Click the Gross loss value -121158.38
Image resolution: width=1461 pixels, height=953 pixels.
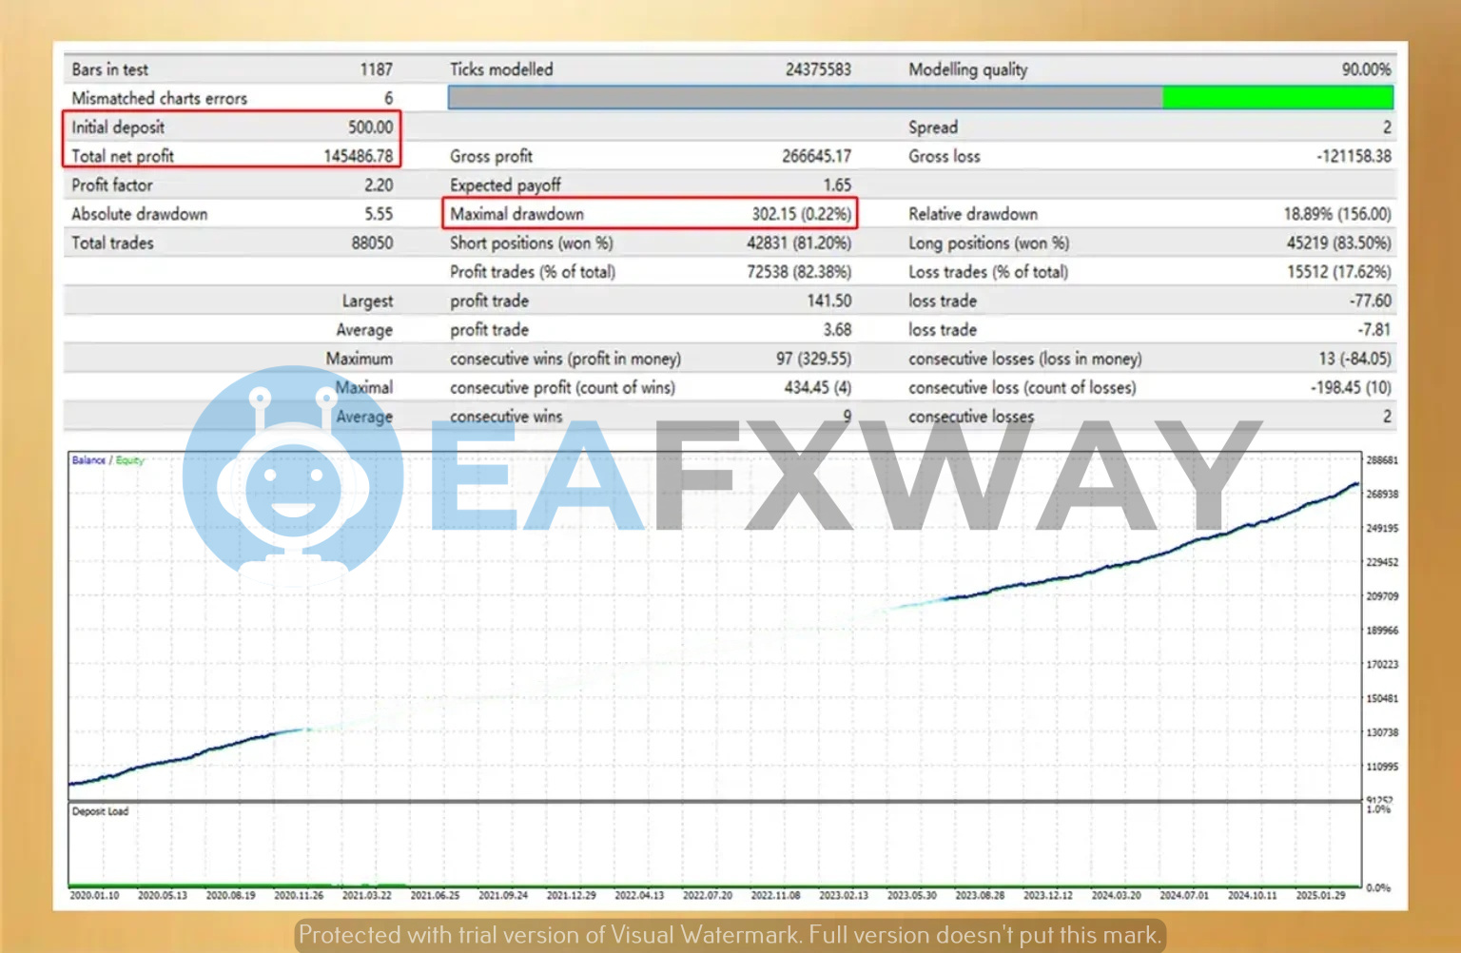[1354, 156]
